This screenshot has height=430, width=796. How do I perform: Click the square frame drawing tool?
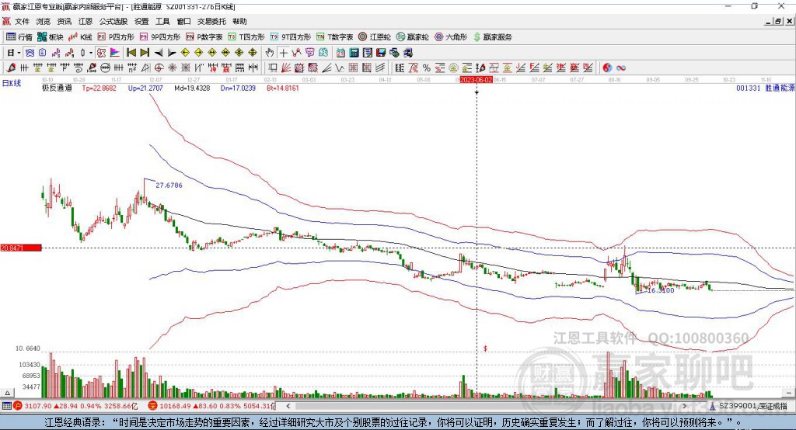click(273, 68)
